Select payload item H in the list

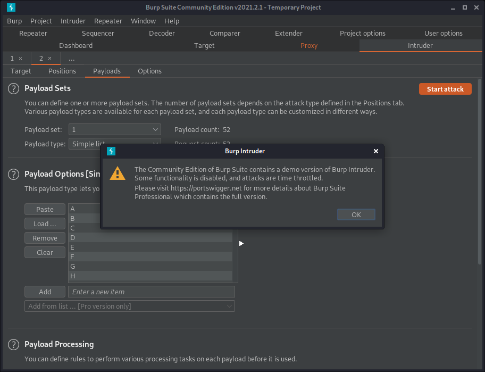tap(150, 276)
